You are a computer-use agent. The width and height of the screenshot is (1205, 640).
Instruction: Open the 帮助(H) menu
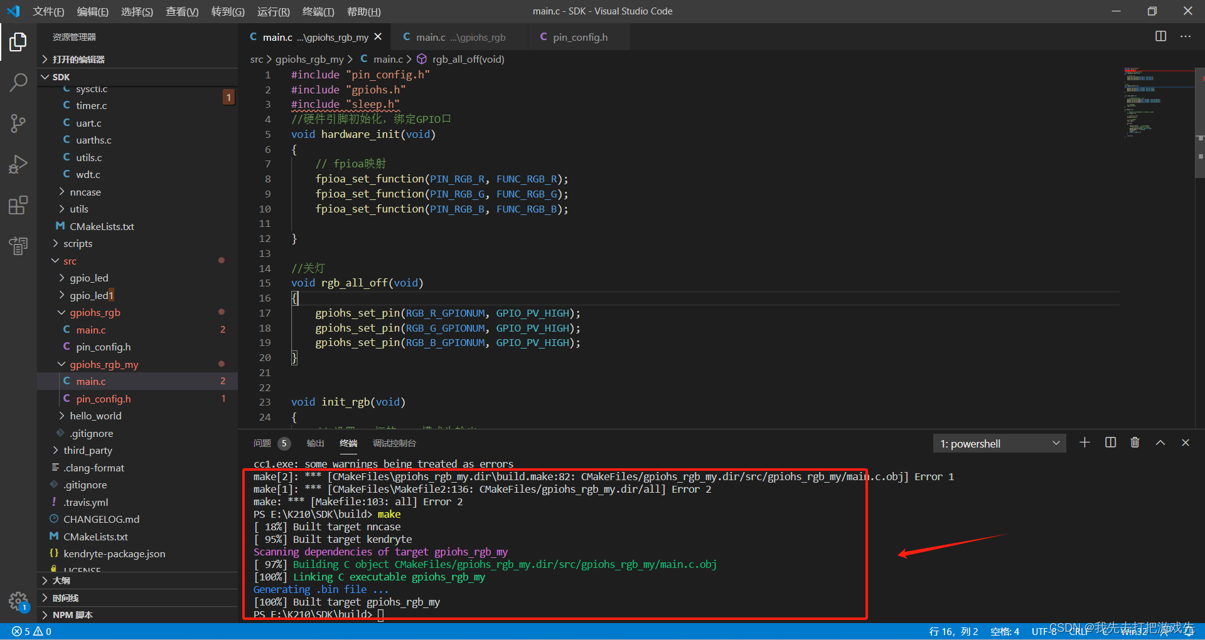364,11
